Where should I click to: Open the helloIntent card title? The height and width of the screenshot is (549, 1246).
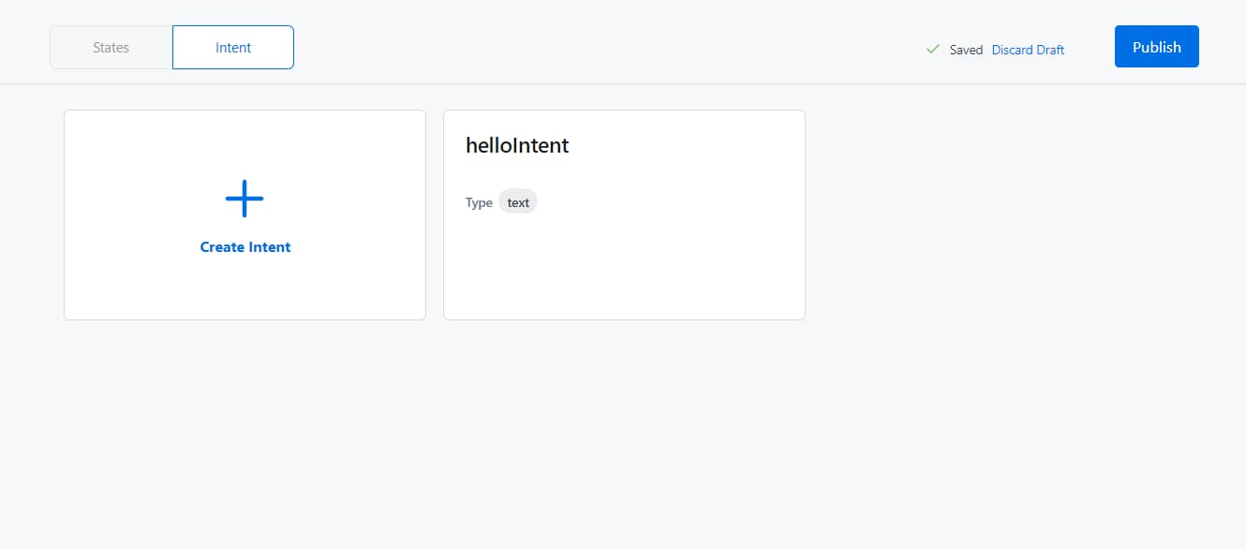click(x=517, y=145)
